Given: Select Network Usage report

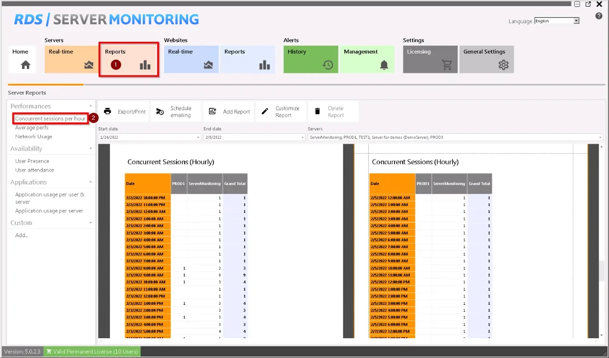Looking at the screenshot, I should 33,137.
